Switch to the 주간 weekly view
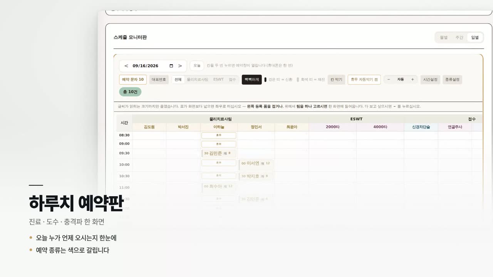 [x=459, y=37]
